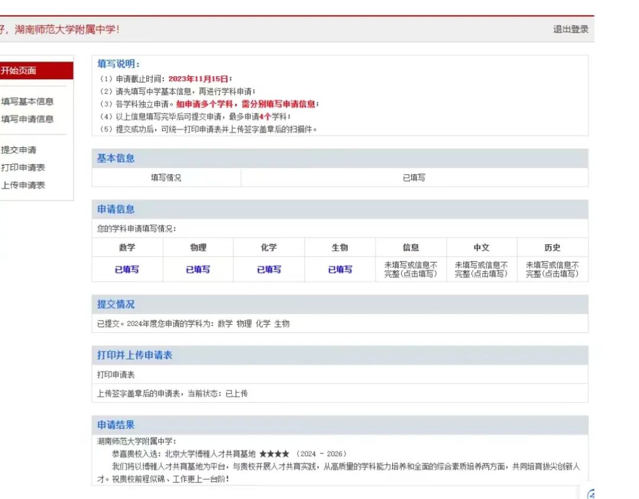Click the 北京大学博雅人才共育基地 result text
639x499 pixels.
pos(210,454)
